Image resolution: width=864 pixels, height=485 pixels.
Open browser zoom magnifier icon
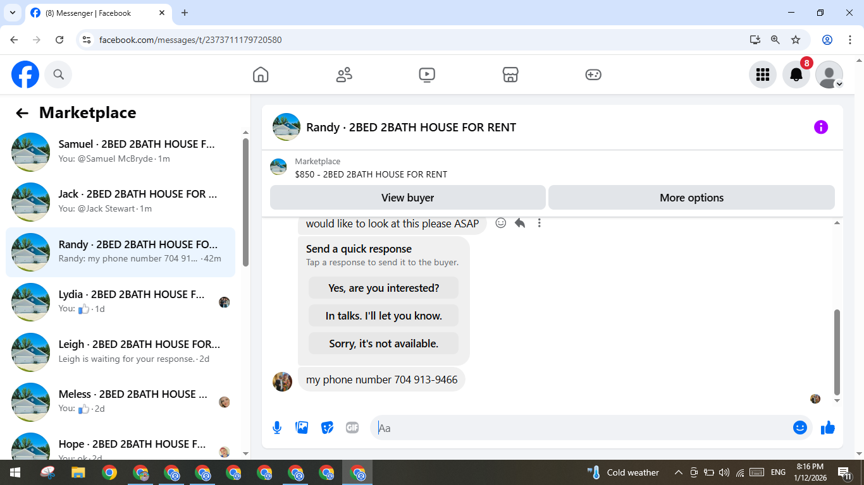tap(775, 40)
